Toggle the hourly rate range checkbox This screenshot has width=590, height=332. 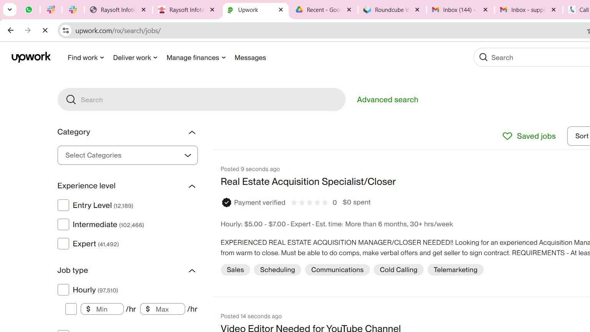[x=71, y=309]
